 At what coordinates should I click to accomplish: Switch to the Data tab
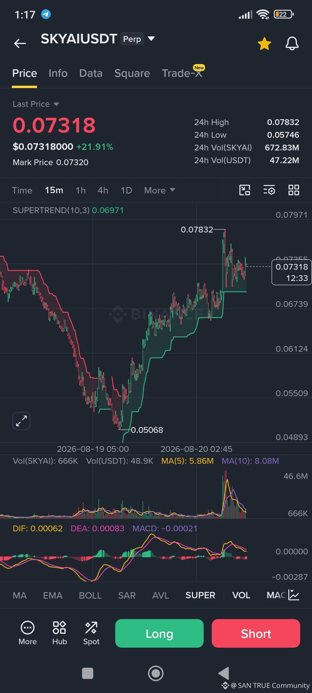point(91,73)
